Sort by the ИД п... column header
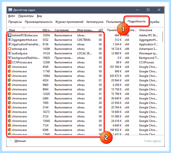The height and width of the screenshot is (153, 171). [x=47, y=30]
